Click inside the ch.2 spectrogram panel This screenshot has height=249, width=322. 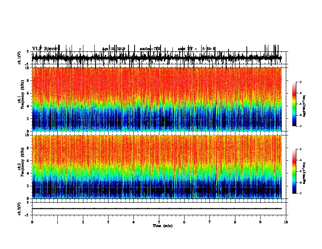tap(159, 167)
